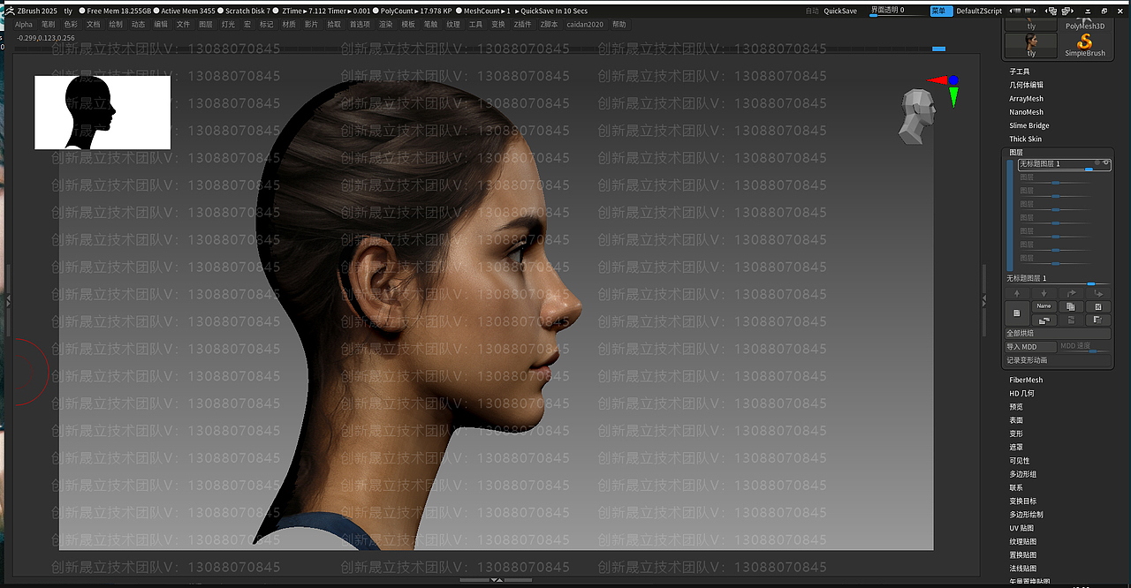Toggle record dot of 无标题图层 1
The image size is (1131, 588).
(1097, 162)
